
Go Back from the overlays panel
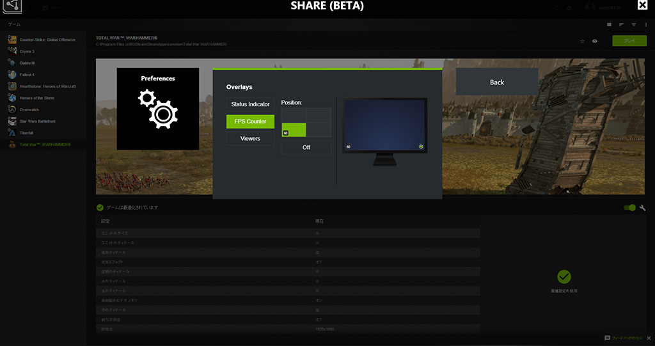496,82
